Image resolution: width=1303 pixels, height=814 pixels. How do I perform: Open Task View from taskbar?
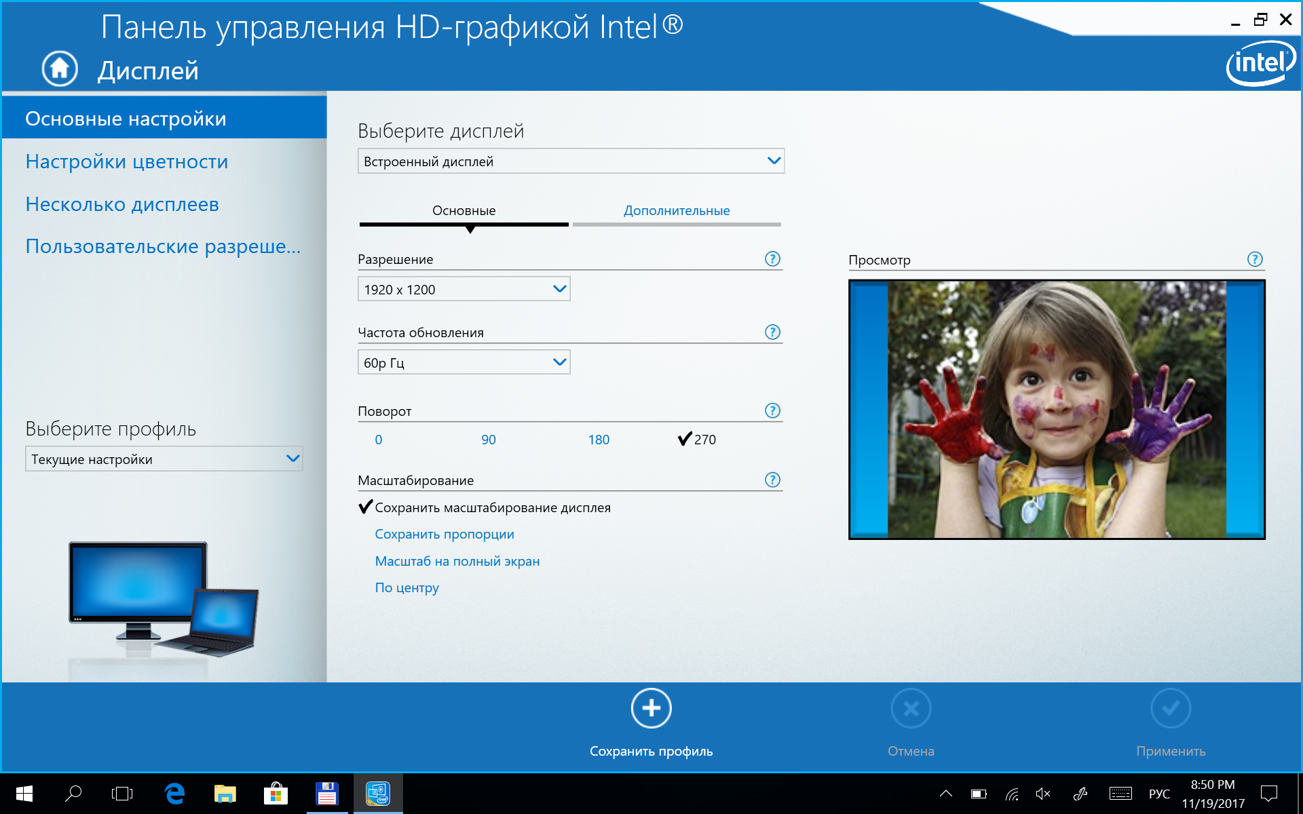[x=122, y=794]
